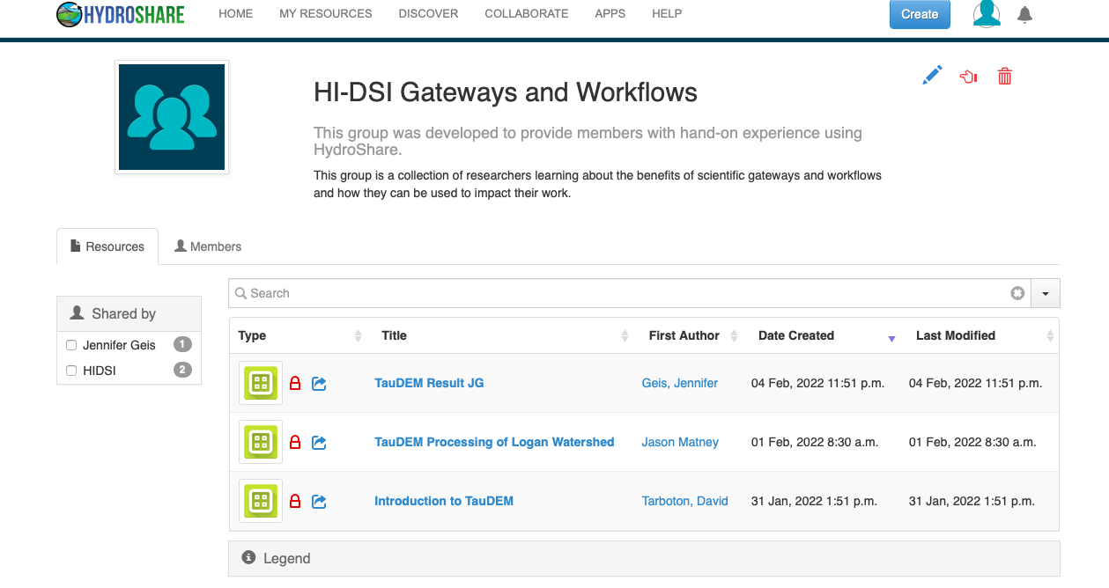
Task: Open author link Geis, Jennifer
Action: pyautogui.click(x=680, y=383)
